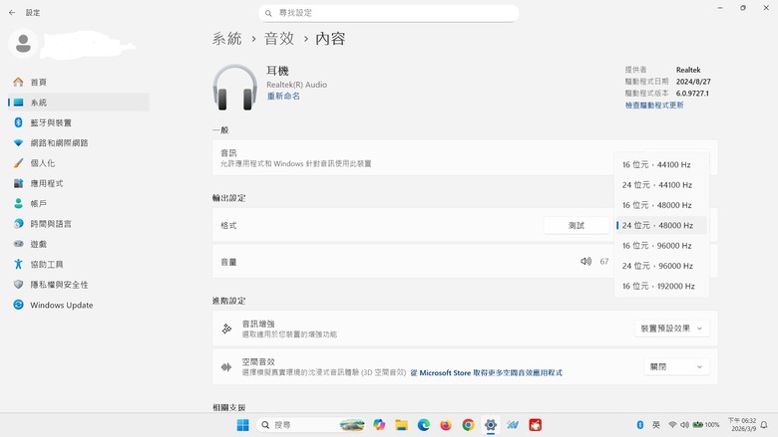Image resolution: width=778 pixels, height=437 pixels.
Task: Open 空間音效 關閉 dropdown
Action: [676, 367]
